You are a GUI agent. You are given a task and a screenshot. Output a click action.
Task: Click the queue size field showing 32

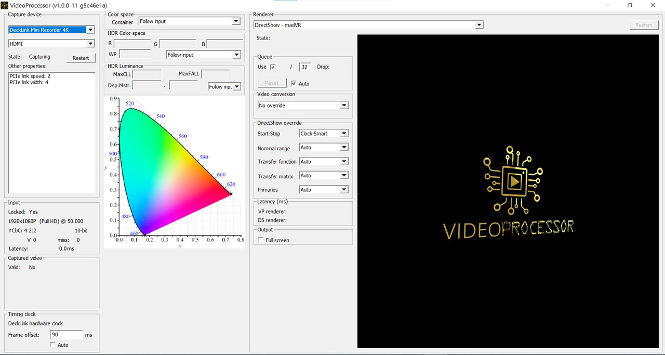pos(305,67)
